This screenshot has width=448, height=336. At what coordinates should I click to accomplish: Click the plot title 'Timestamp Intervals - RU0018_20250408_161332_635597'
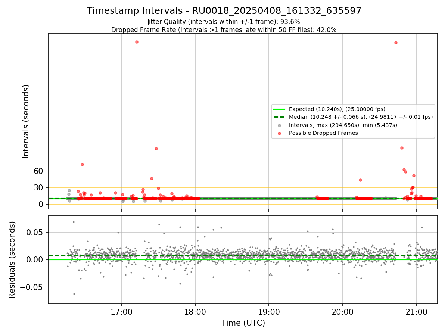coord(224,11)
